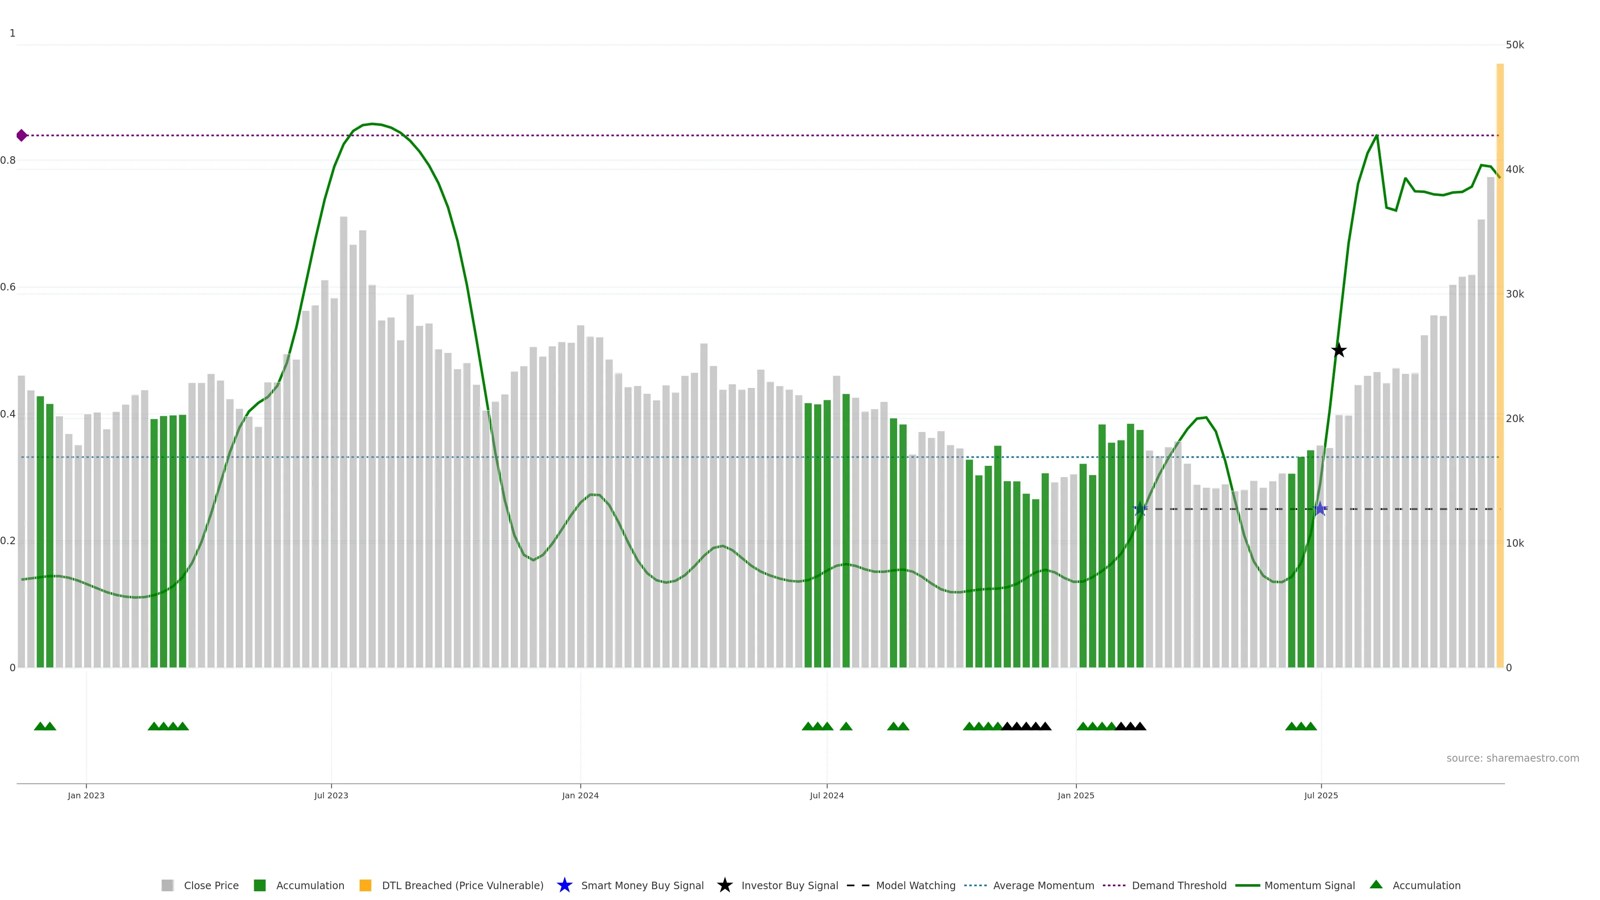Click the Jan 2025 axis label
The width and height of the screenshot is (1600, 900).
click(1076, 795)
